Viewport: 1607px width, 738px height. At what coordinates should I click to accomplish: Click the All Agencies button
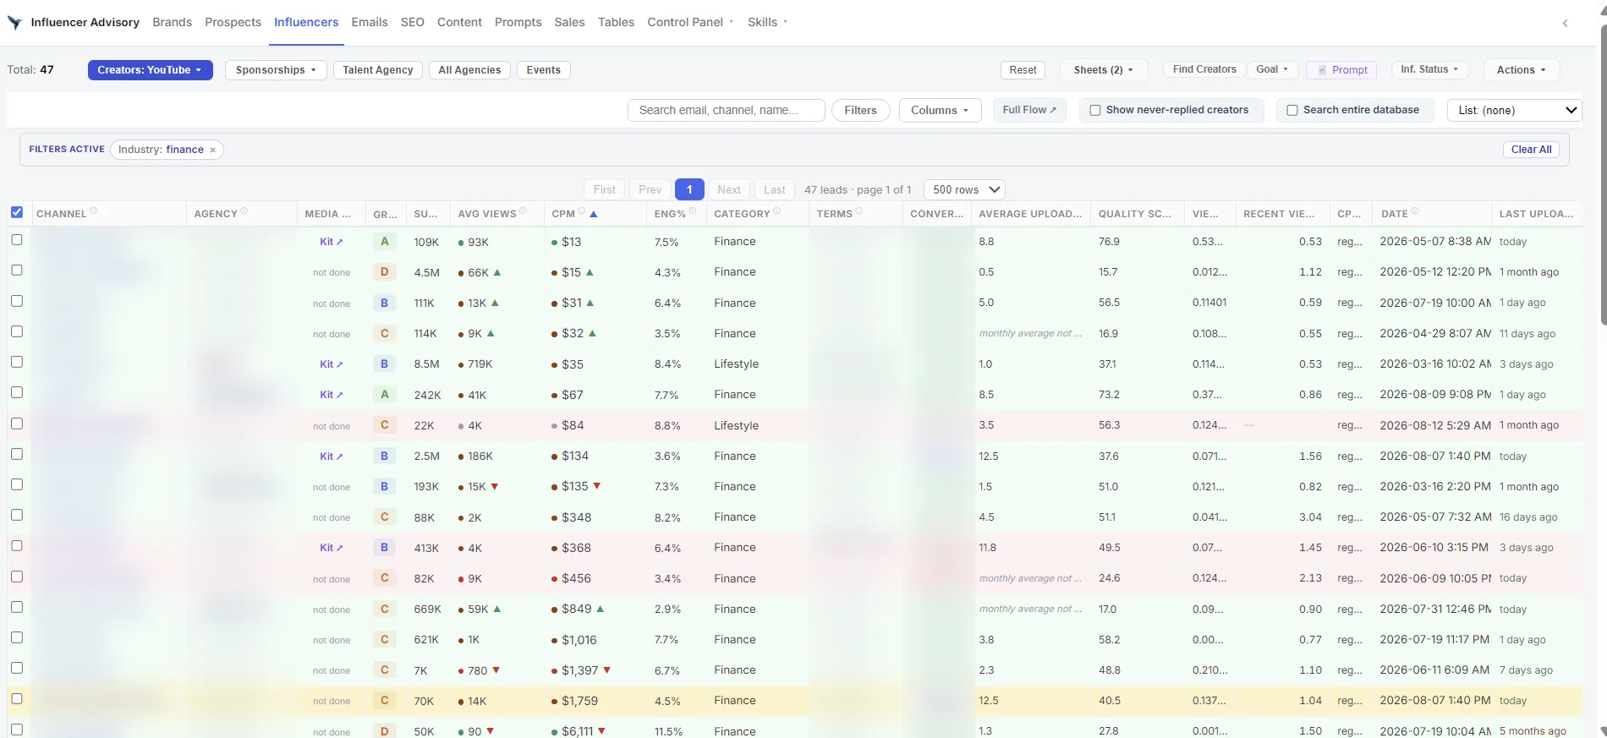tap(469, 70)
